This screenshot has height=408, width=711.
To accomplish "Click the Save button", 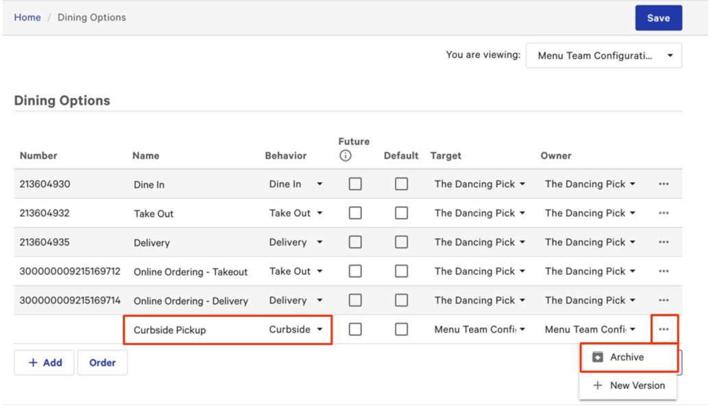I will tap(658, 18).
